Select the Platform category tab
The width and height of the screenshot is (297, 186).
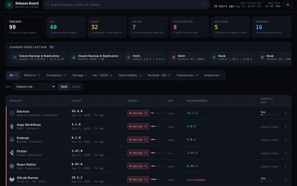click(x=32, y=75)
